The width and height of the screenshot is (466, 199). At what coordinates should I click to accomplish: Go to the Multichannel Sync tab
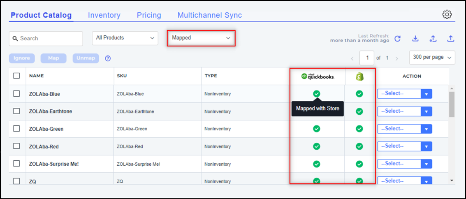[209, 15]
